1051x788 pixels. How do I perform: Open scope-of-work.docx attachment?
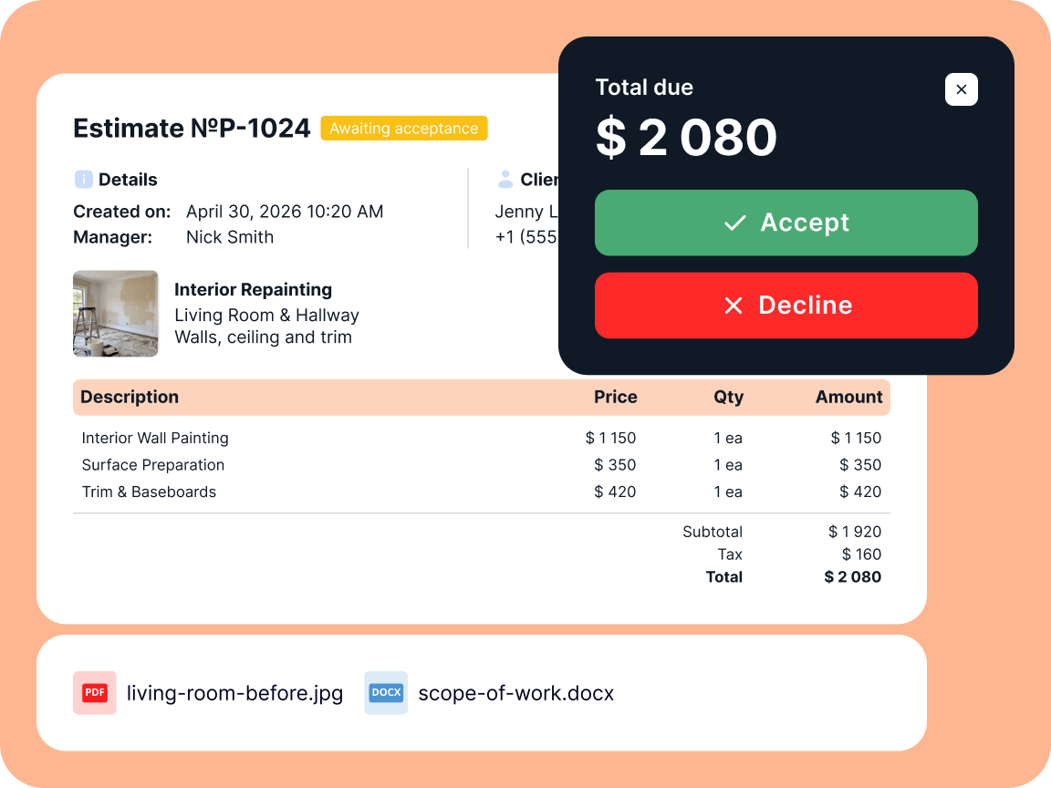click(x=516, y=693)
